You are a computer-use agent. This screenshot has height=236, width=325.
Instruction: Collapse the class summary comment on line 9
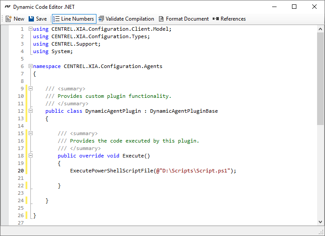click(30, 89)
